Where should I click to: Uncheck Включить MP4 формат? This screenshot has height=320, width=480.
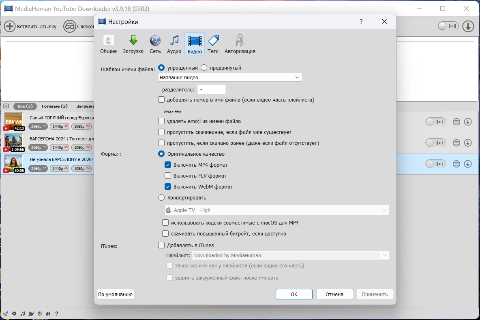click(168, 165)
